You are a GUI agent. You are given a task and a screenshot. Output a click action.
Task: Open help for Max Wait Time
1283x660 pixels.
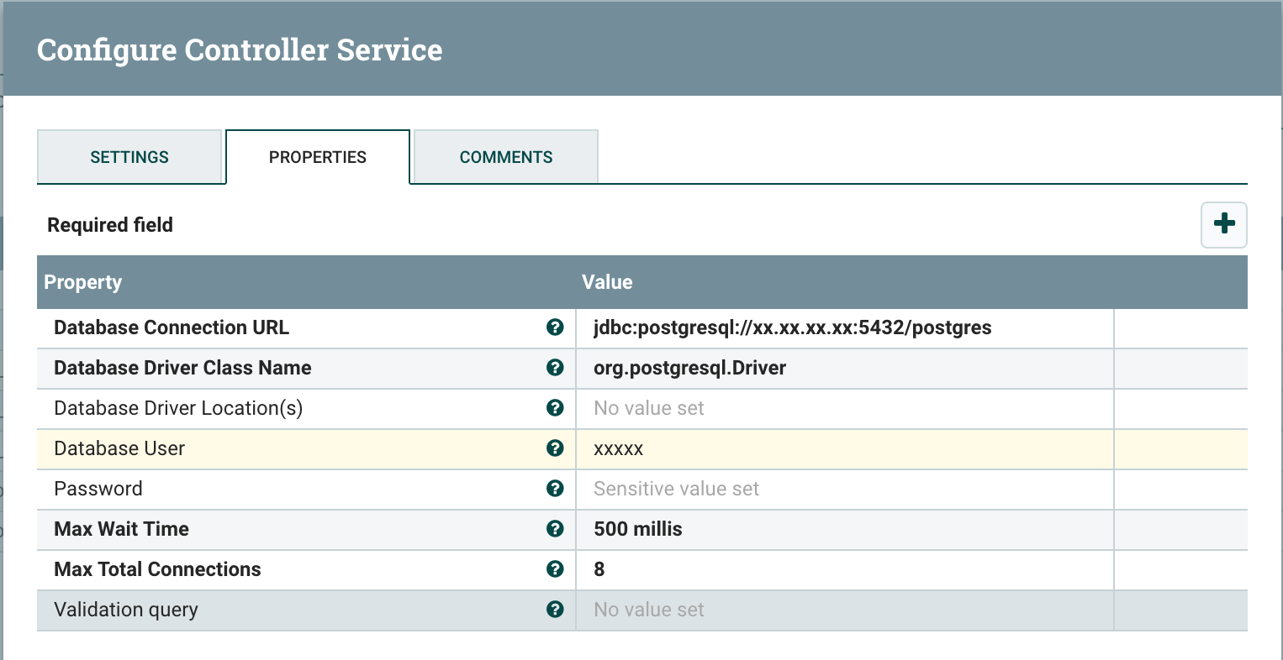pyautogui.click(x=555, y=529)
